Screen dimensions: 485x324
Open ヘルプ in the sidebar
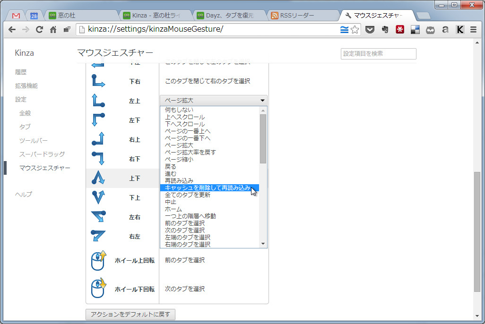pos(24,194)
